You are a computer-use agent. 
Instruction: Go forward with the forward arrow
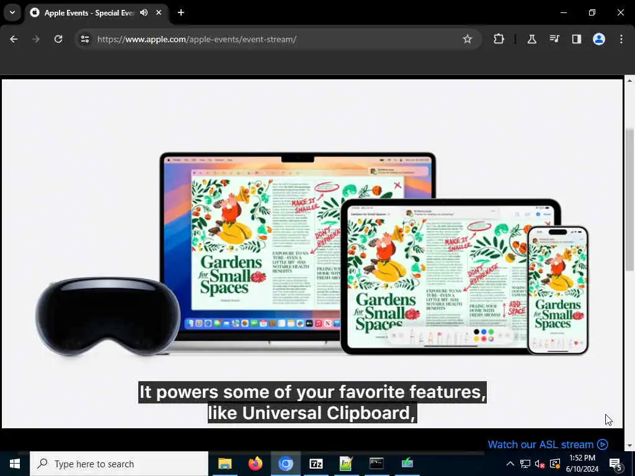pyautogui.click(x=36, y=39)
